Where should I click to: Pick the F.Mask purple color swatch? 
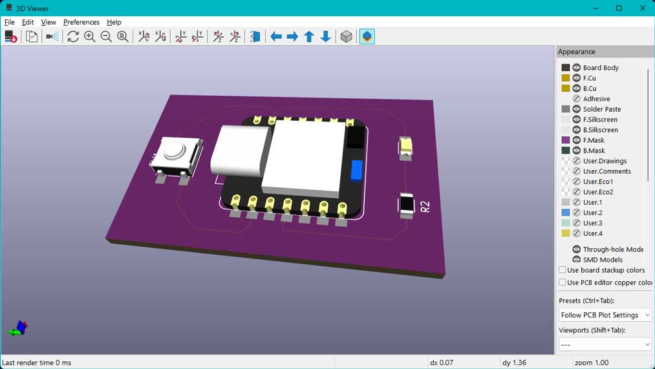pos(566,140)
